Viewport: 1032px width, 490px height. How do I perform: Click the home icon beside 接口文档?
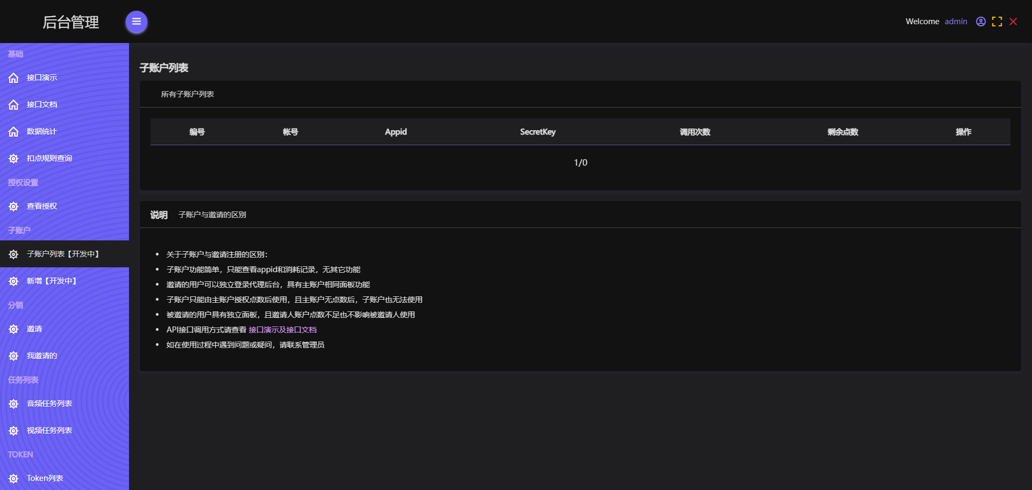14,105
